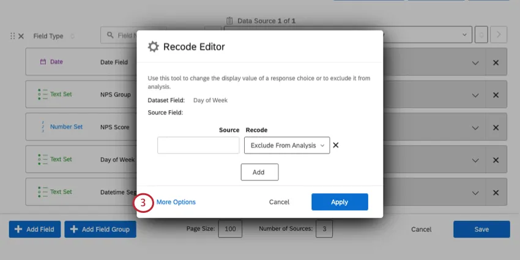This screenshot has width=520, height=260.
Task: Click the Add Field button
Action: (x=35, y=229)
